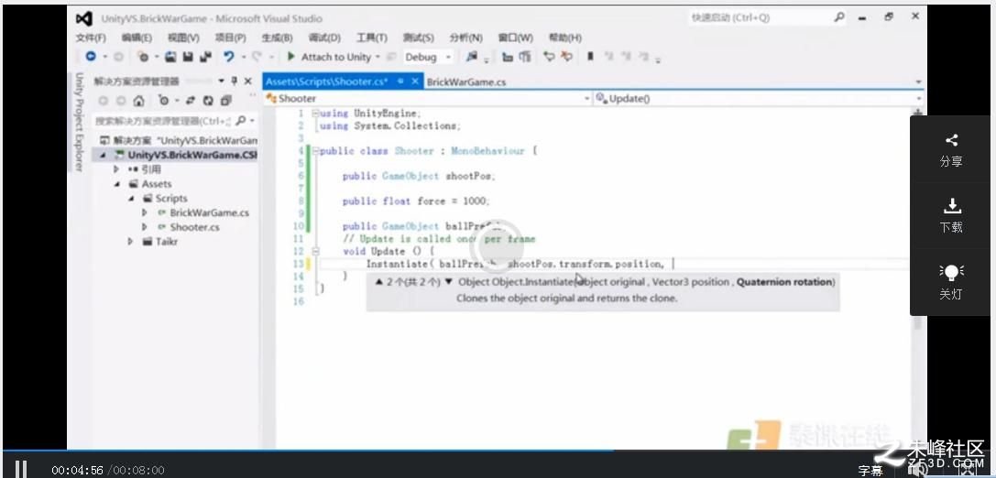996x478 pixels.
Task: Click the Quick Launch magnifier icon
Action: tap(839, 17)
